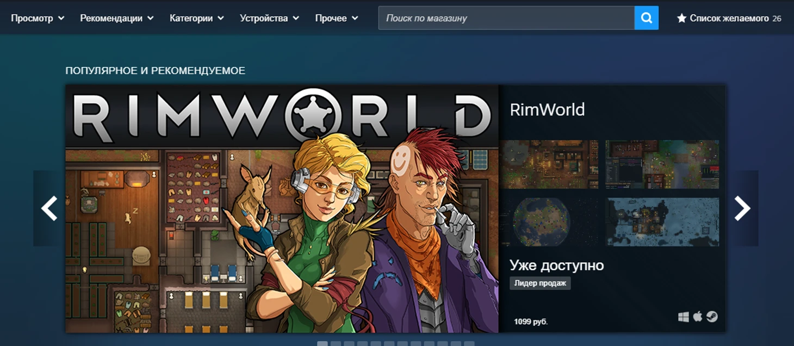Image resolution: width=794 pixels, height=346 pixels.
Task: Click the ПОПУЛЯРНОЕ И РЕКОМЕНДУЕМОЕ heading
Action: point(155,71)
